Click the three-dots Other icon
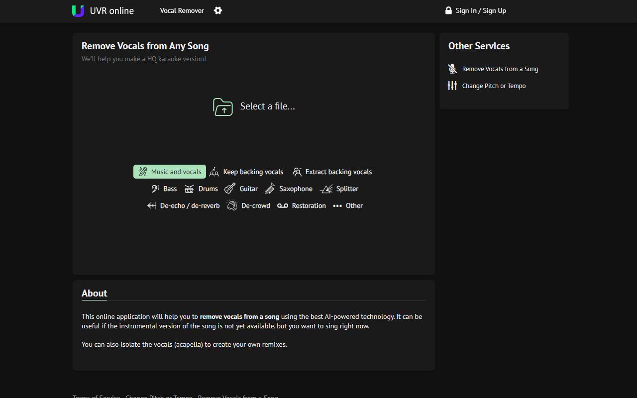The image size is (637, 398). (x=337, y=206)
